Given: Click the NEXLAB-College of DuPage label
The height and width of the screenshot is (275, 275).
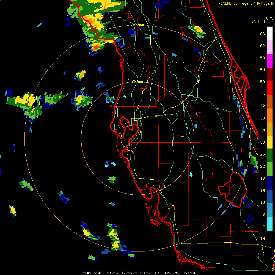Looking at the screenshot, I should click(244, 3).
